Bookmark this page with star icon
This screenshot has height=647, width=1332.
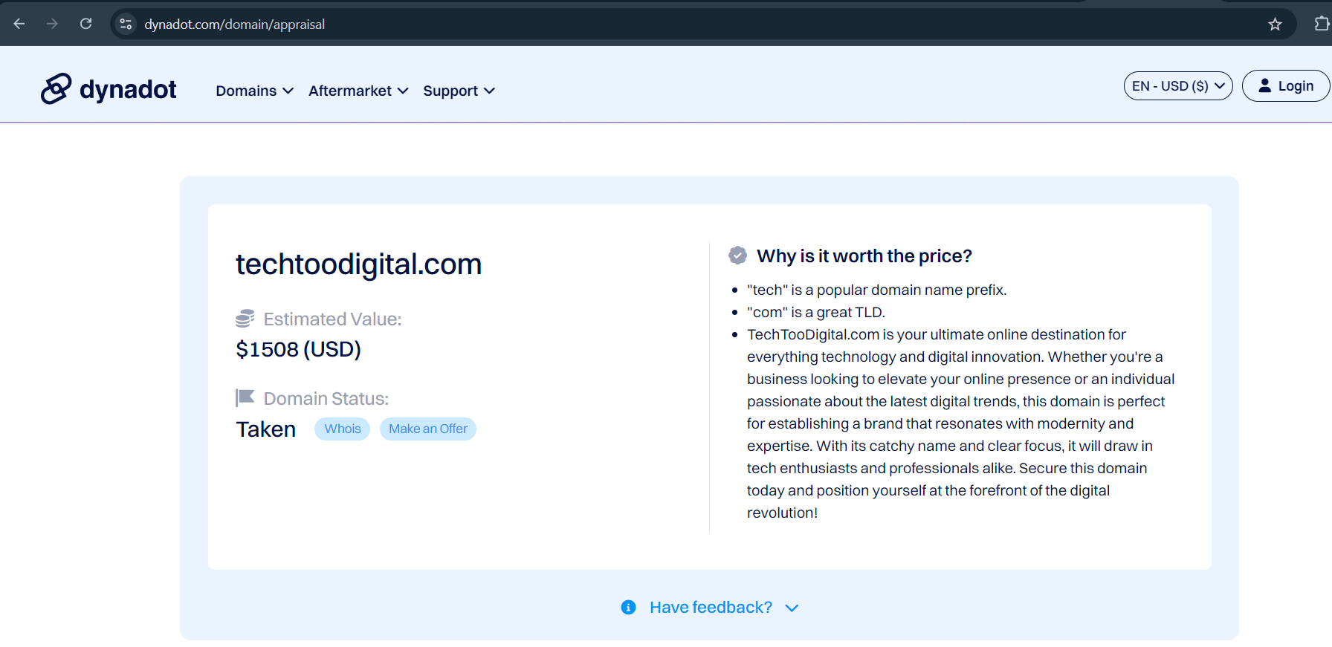[1275, 25]
